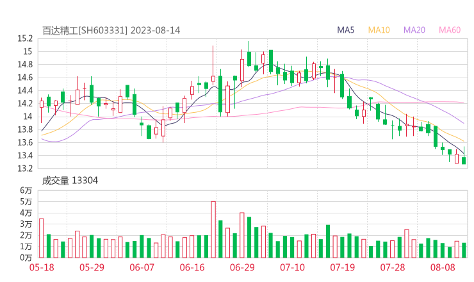Click the 05-29 date label
474x282 pixels.
click(92, 267)
